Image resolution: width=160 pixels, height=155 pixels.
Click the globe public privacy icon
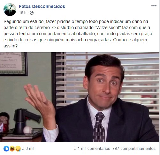32,13
